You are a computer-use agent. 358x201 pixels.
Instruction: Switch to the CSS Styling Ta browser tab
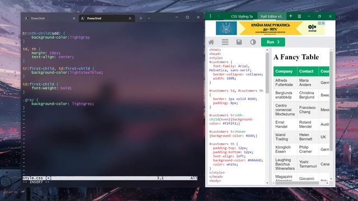click(x=242, y=16)
